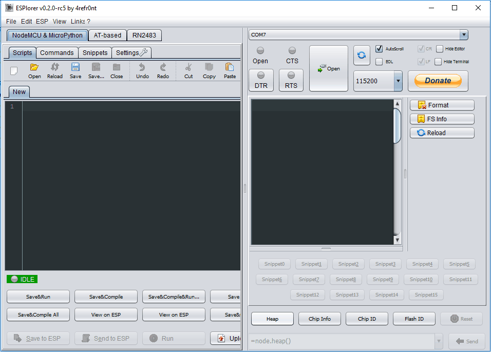Open the Snippets tab
This screenshot has width=491, height=352.
[x=95, y=52]
